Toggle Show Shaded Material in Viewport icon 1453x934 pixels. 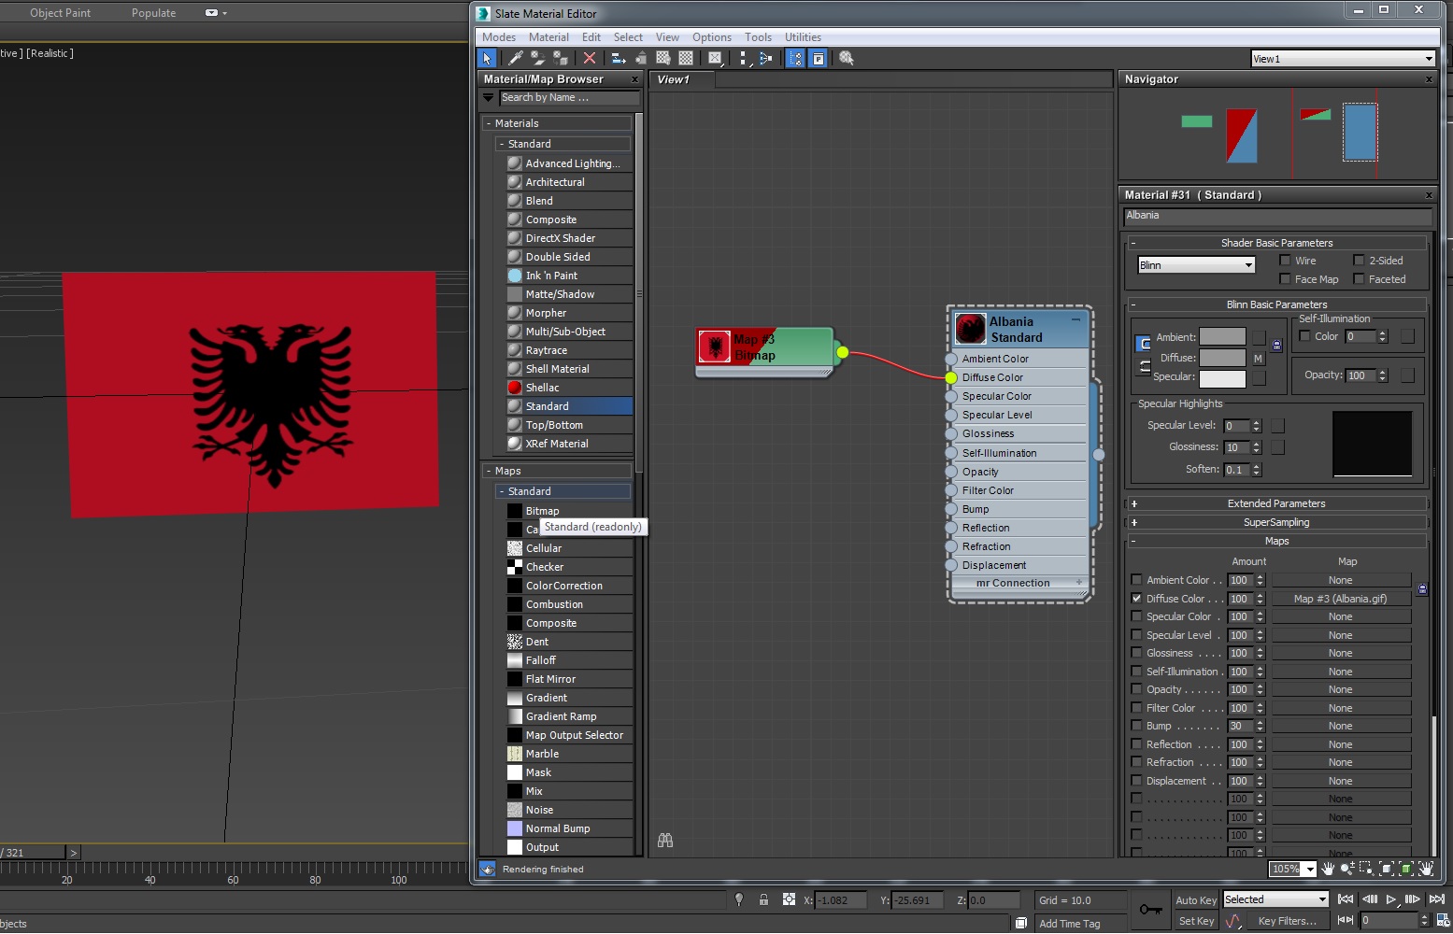coord(663,58)
